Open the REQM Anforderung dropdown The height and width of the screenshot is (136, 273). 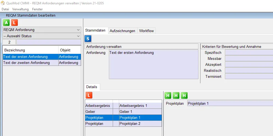(42, 30)
